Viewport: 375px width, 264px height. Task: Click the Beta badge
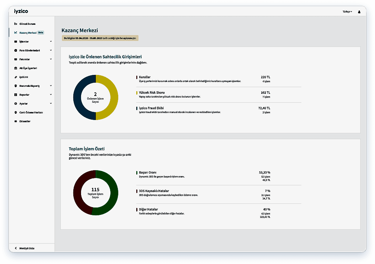[41, 32]
